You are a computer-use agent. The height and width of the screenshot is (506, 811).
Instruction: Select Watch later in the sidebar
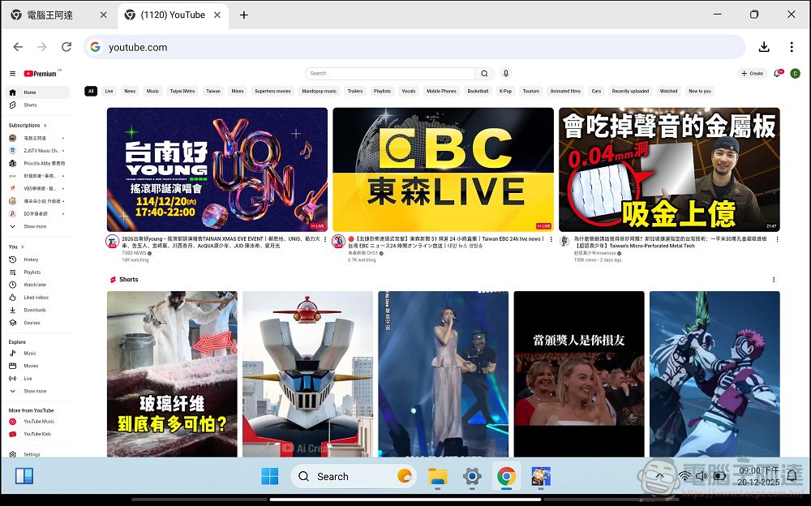(x=37, y=285)
